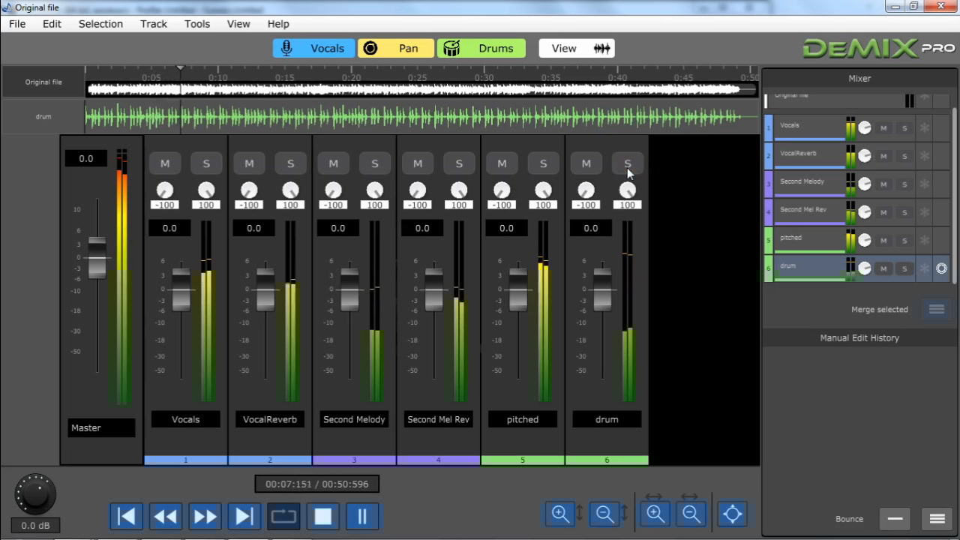Screen dimensions: 960x540
Task: Click Merge selected
Action: pos(879,309)
